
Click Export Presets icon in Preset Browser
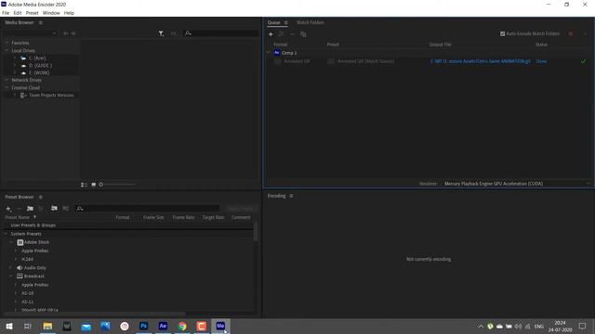click(66, 208)
